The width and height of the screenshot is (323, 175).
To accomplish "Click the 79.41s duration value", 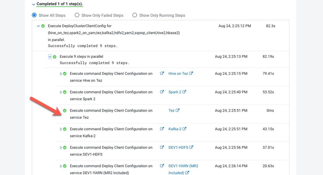I will [x=268, y=73].
